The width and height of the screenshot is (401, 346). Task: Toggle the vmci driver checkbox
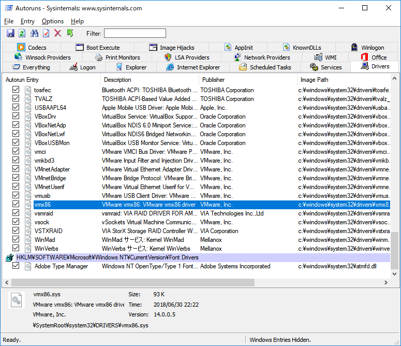pos(16,151)
